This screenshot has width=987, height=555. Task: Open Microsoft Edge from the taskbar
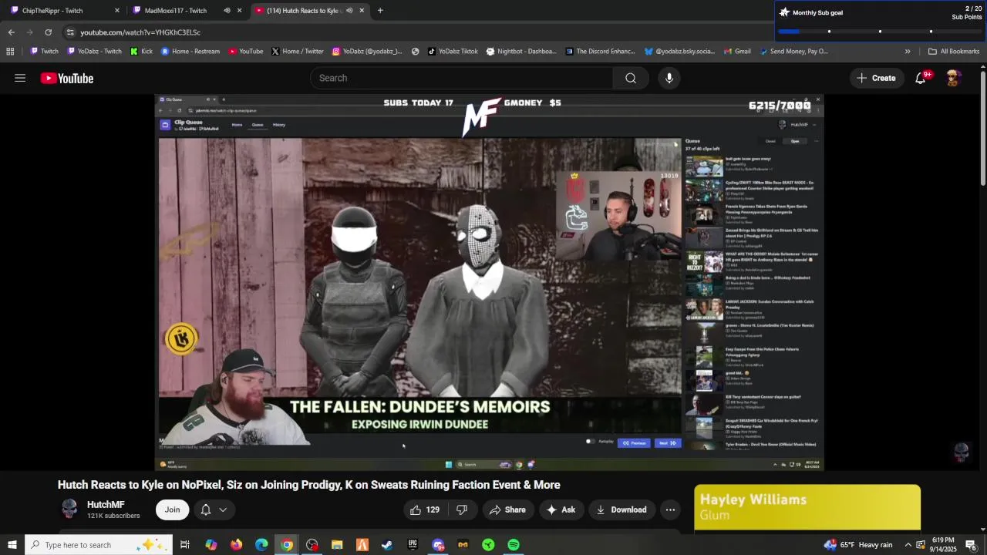pos(261,545)
